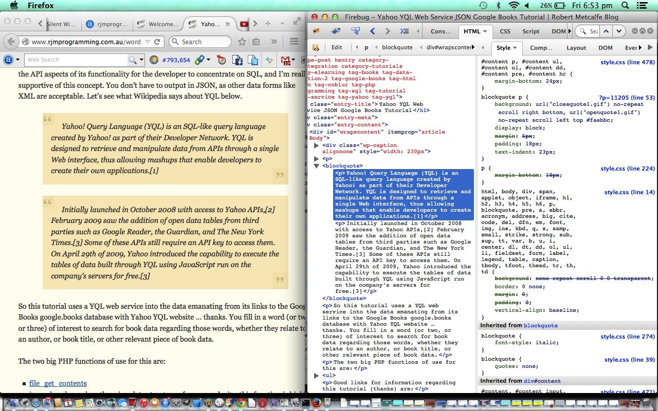Screen dimensions: 658x411
Task: Bookmark this page with the star icon
Action: (x=242, y=42)
